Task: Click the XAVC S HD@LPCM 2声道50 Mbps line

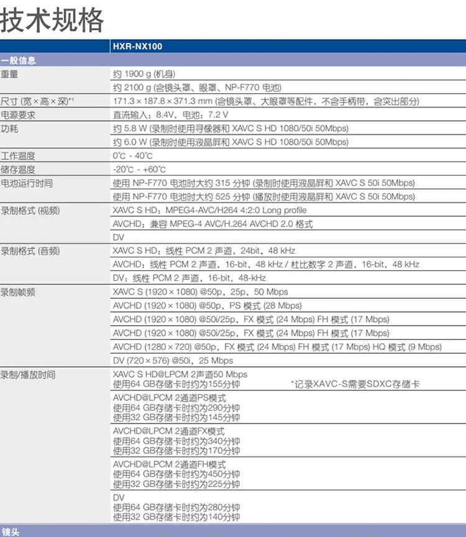Action: 180,374
